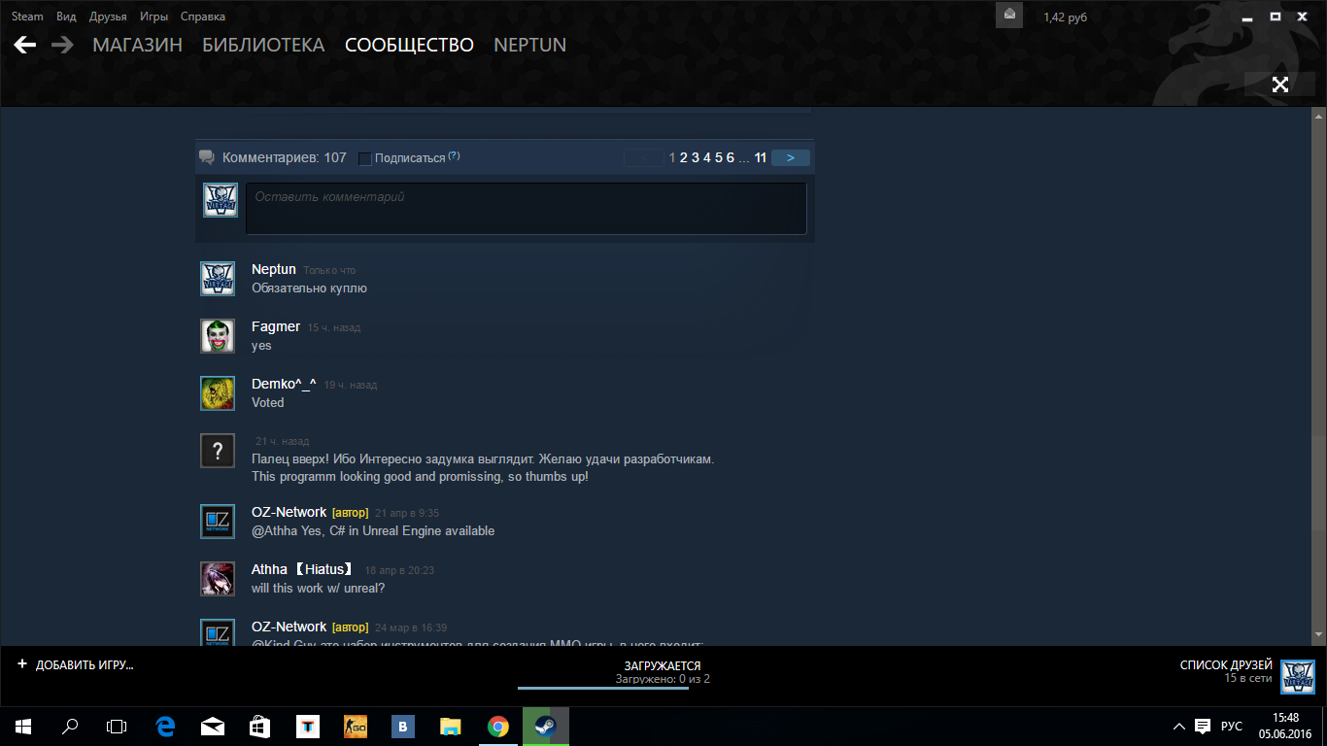Enable the Подписаться checkbox
The width and height of the screenshot is (1327, 746).
365,158
